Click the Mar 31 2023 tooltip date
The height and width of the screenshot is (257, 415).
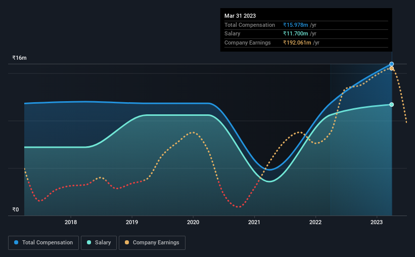click(x=240, y=16)
